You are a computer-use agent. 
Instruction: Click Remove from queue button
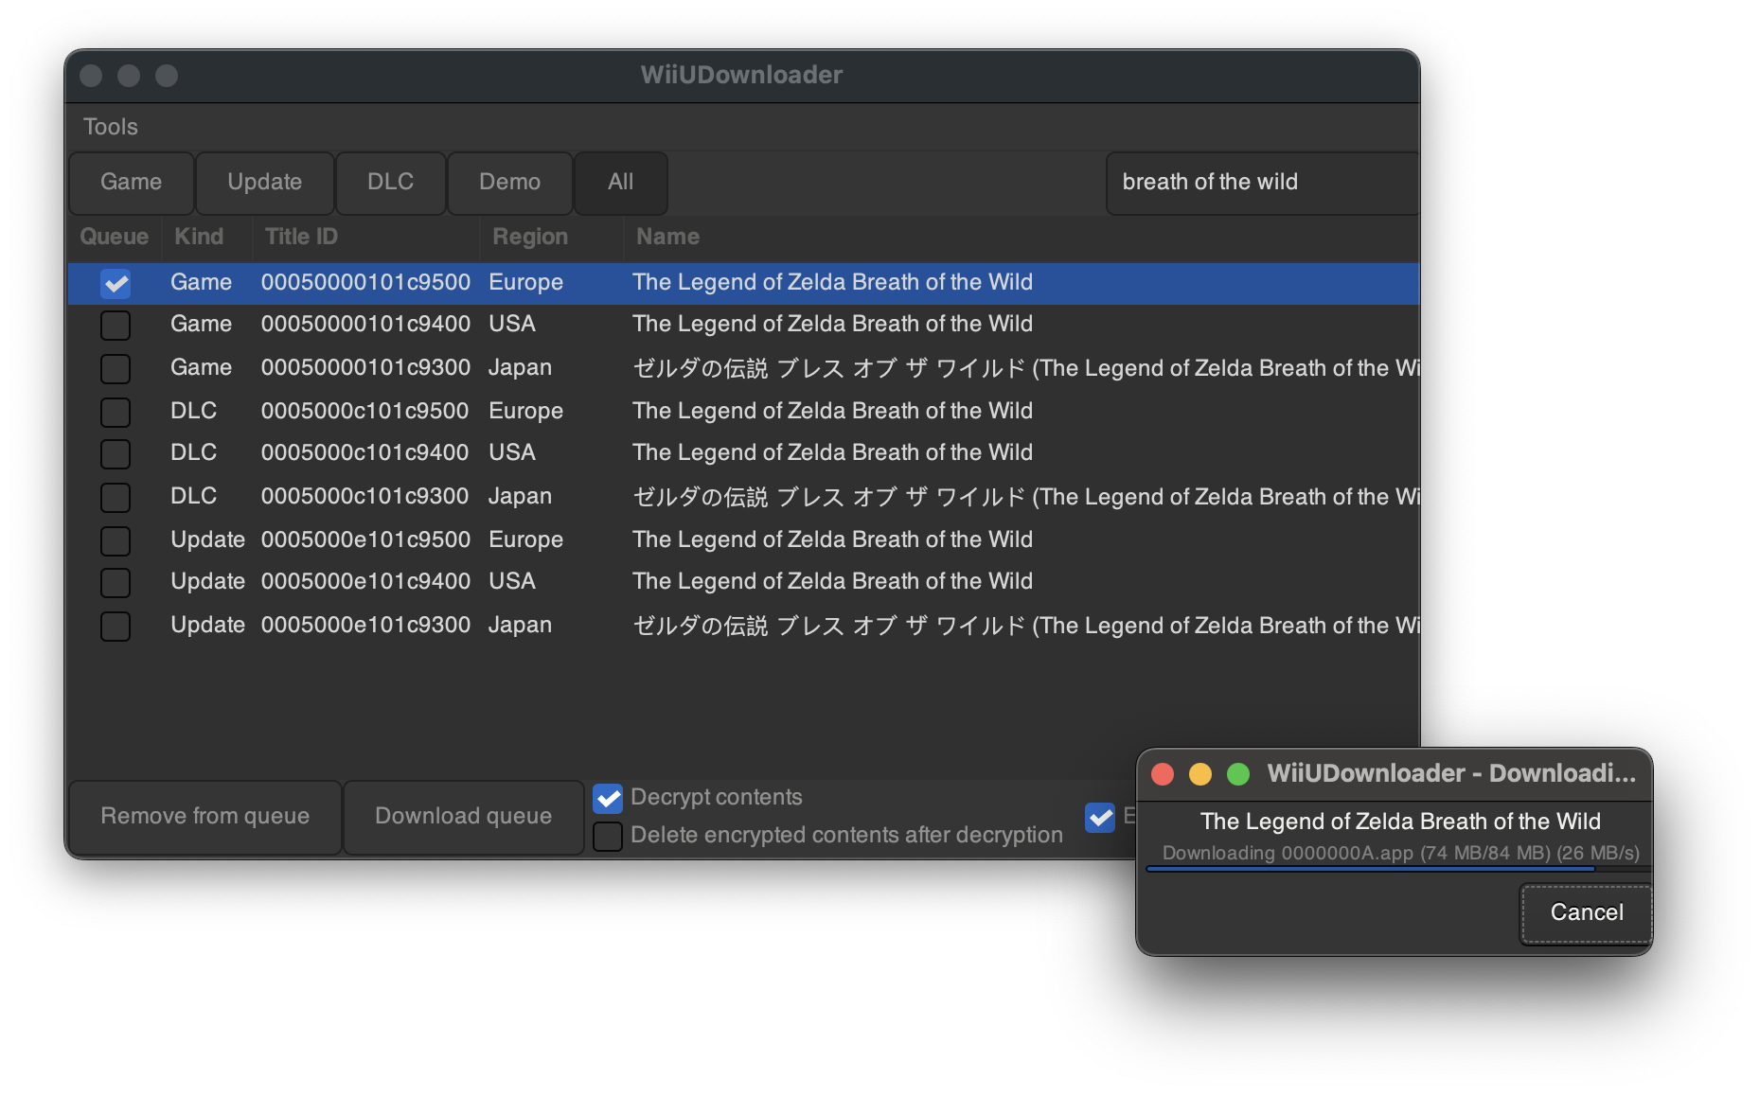[205, 817]
